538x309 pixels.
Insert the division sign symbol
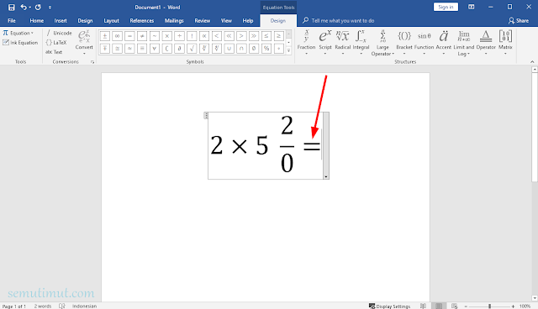click(x=179, y=35)
